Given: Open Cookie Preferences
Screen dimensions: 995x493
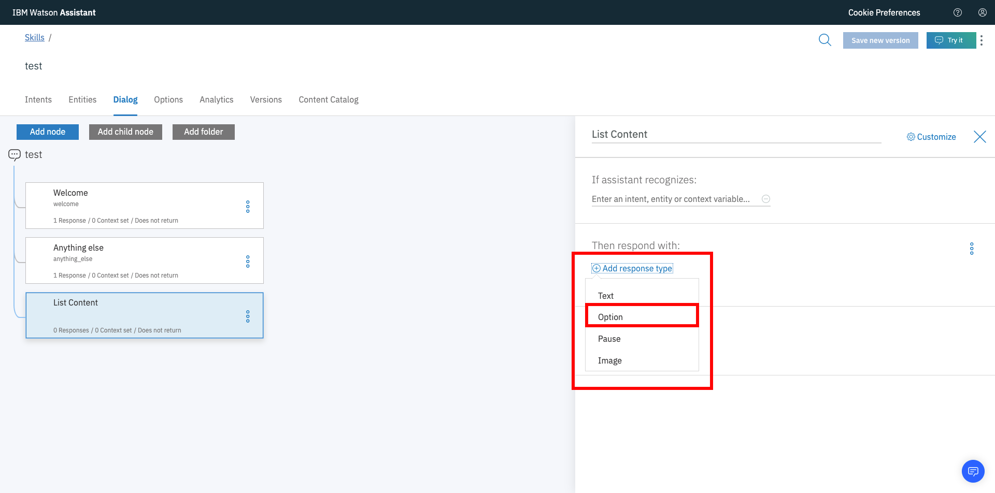Looking at the screenshot, I should coord(884,12).
